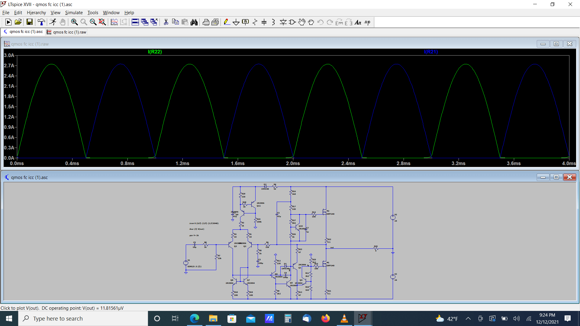Minimize the waveform .raw child window

(x=543, y=44)
